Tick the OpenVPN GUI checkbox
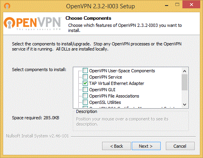This screenshot has height=158, width=203. point(85,90)
